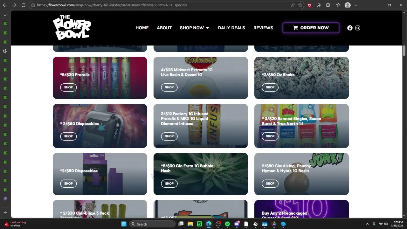This screenshot has width=407, height=229.
Task: View site info via the padlock icon
Action: [33, 5]
